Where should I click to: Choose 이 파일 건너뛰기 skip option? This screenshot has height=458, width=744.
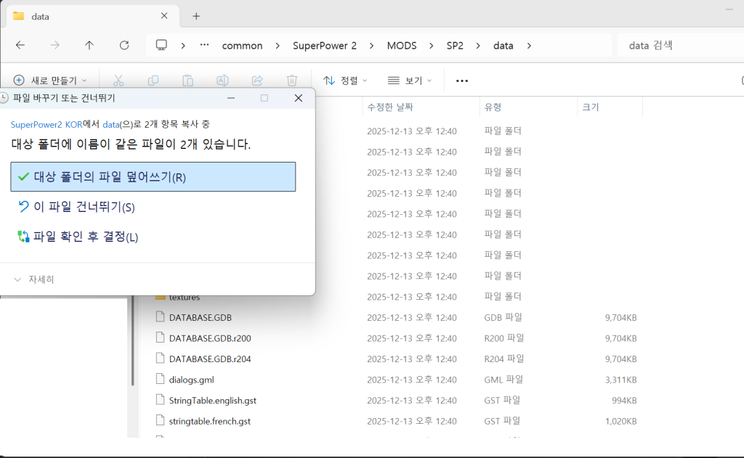[84, 208]
